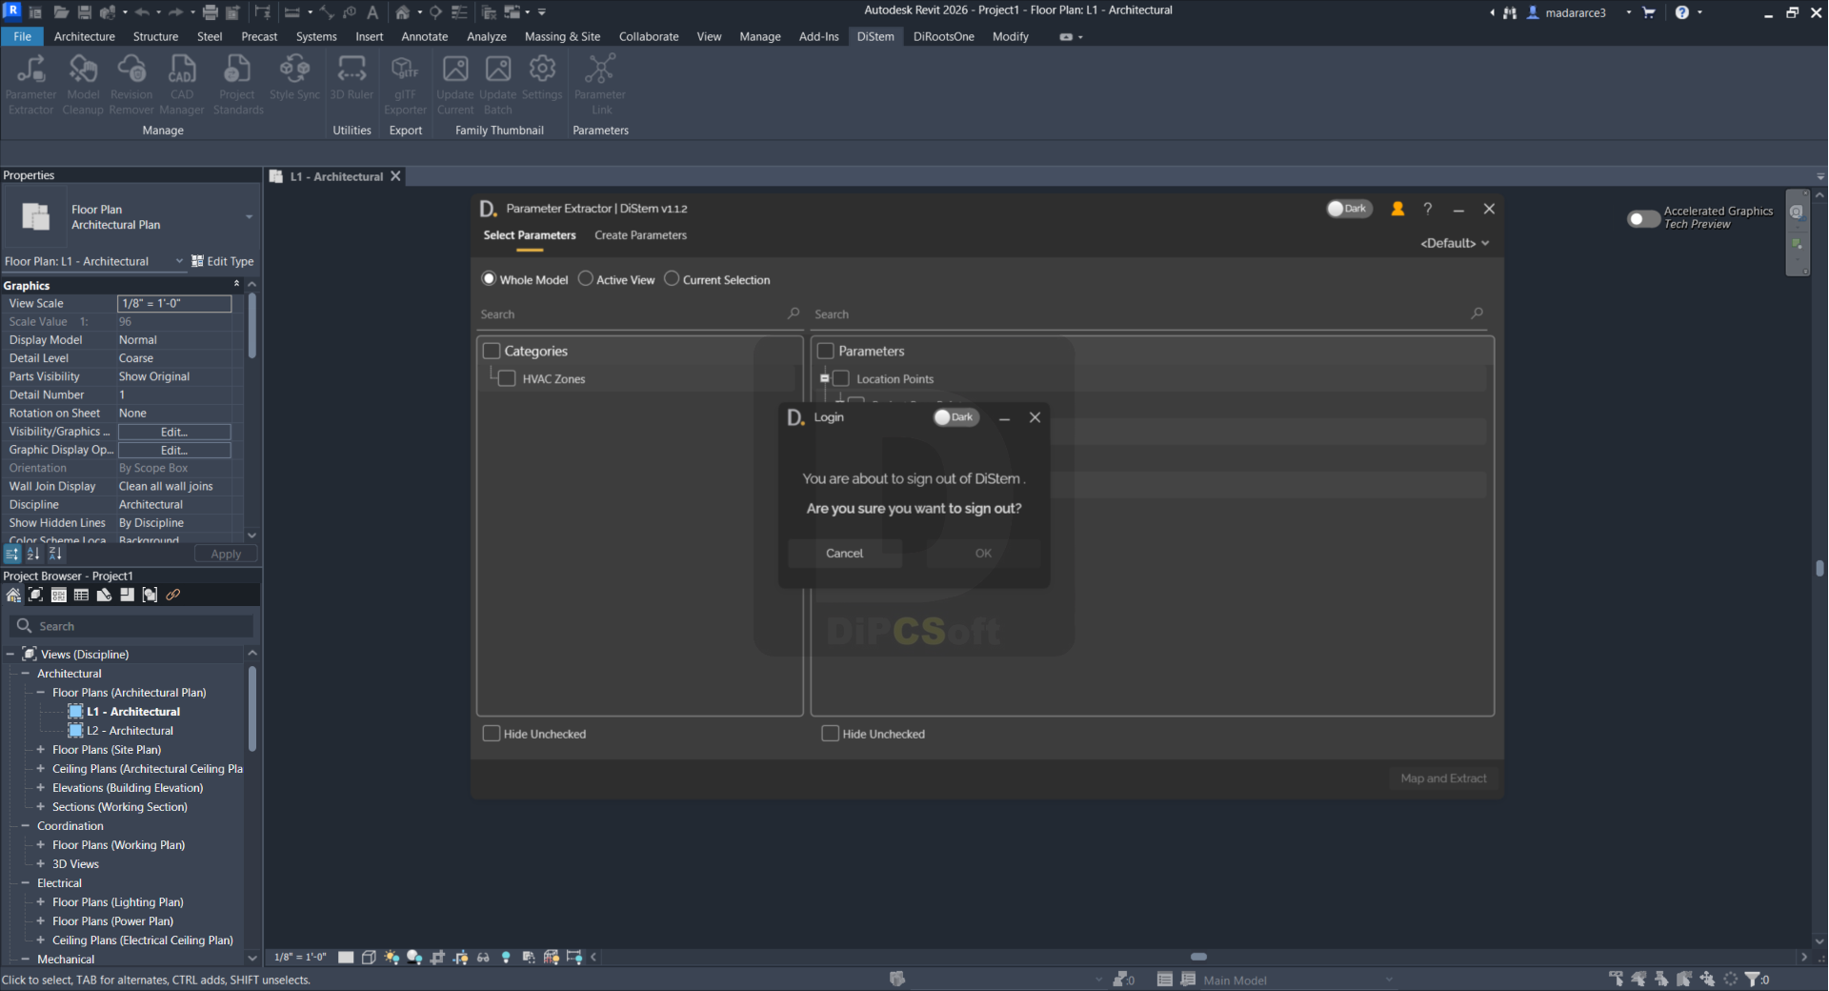Check the Parameters select-all checkbox
The width and height of the screenshot is (1829, 991).
[826, 351]
